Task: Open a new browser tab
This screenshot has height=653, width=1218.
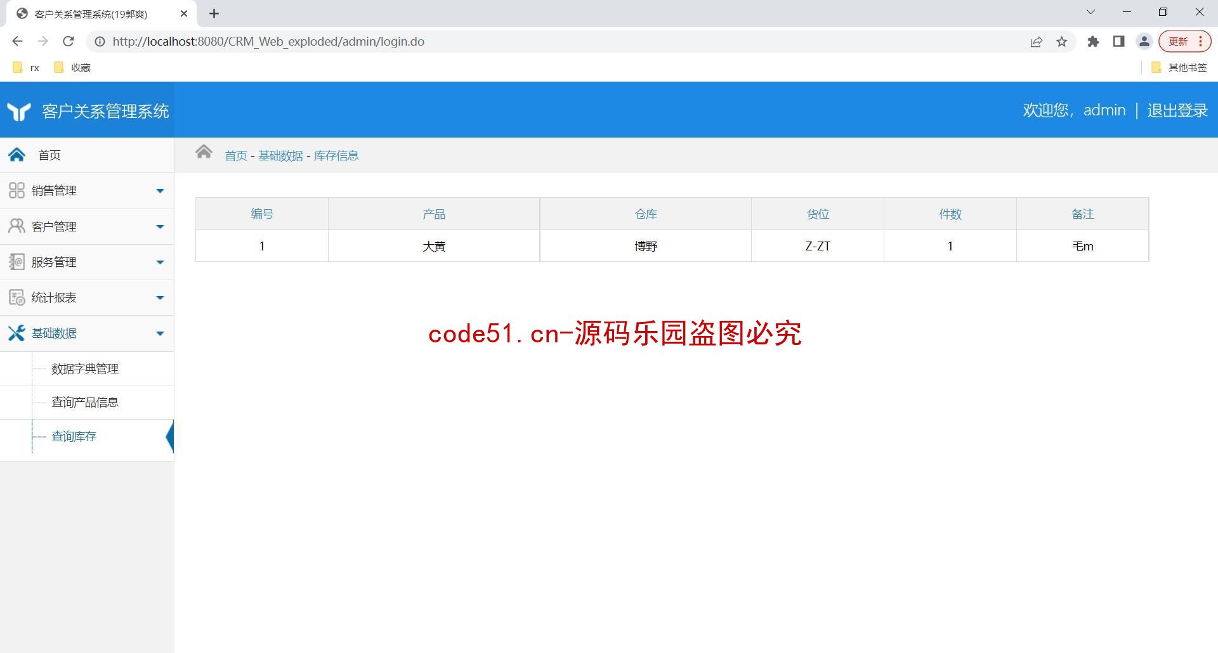Action: (x=214, y=13)
